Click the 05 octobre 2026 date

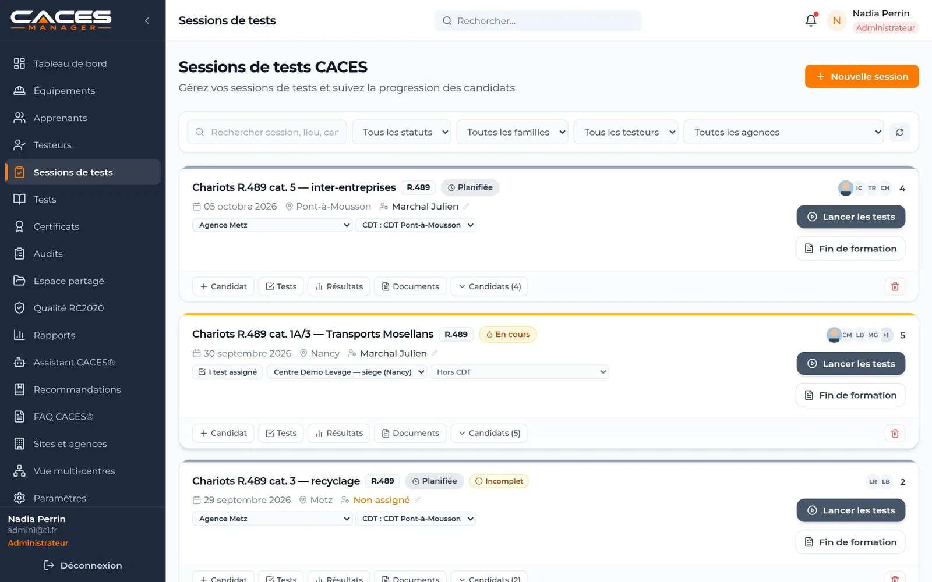pyautogui.click(x=240, y=207)
